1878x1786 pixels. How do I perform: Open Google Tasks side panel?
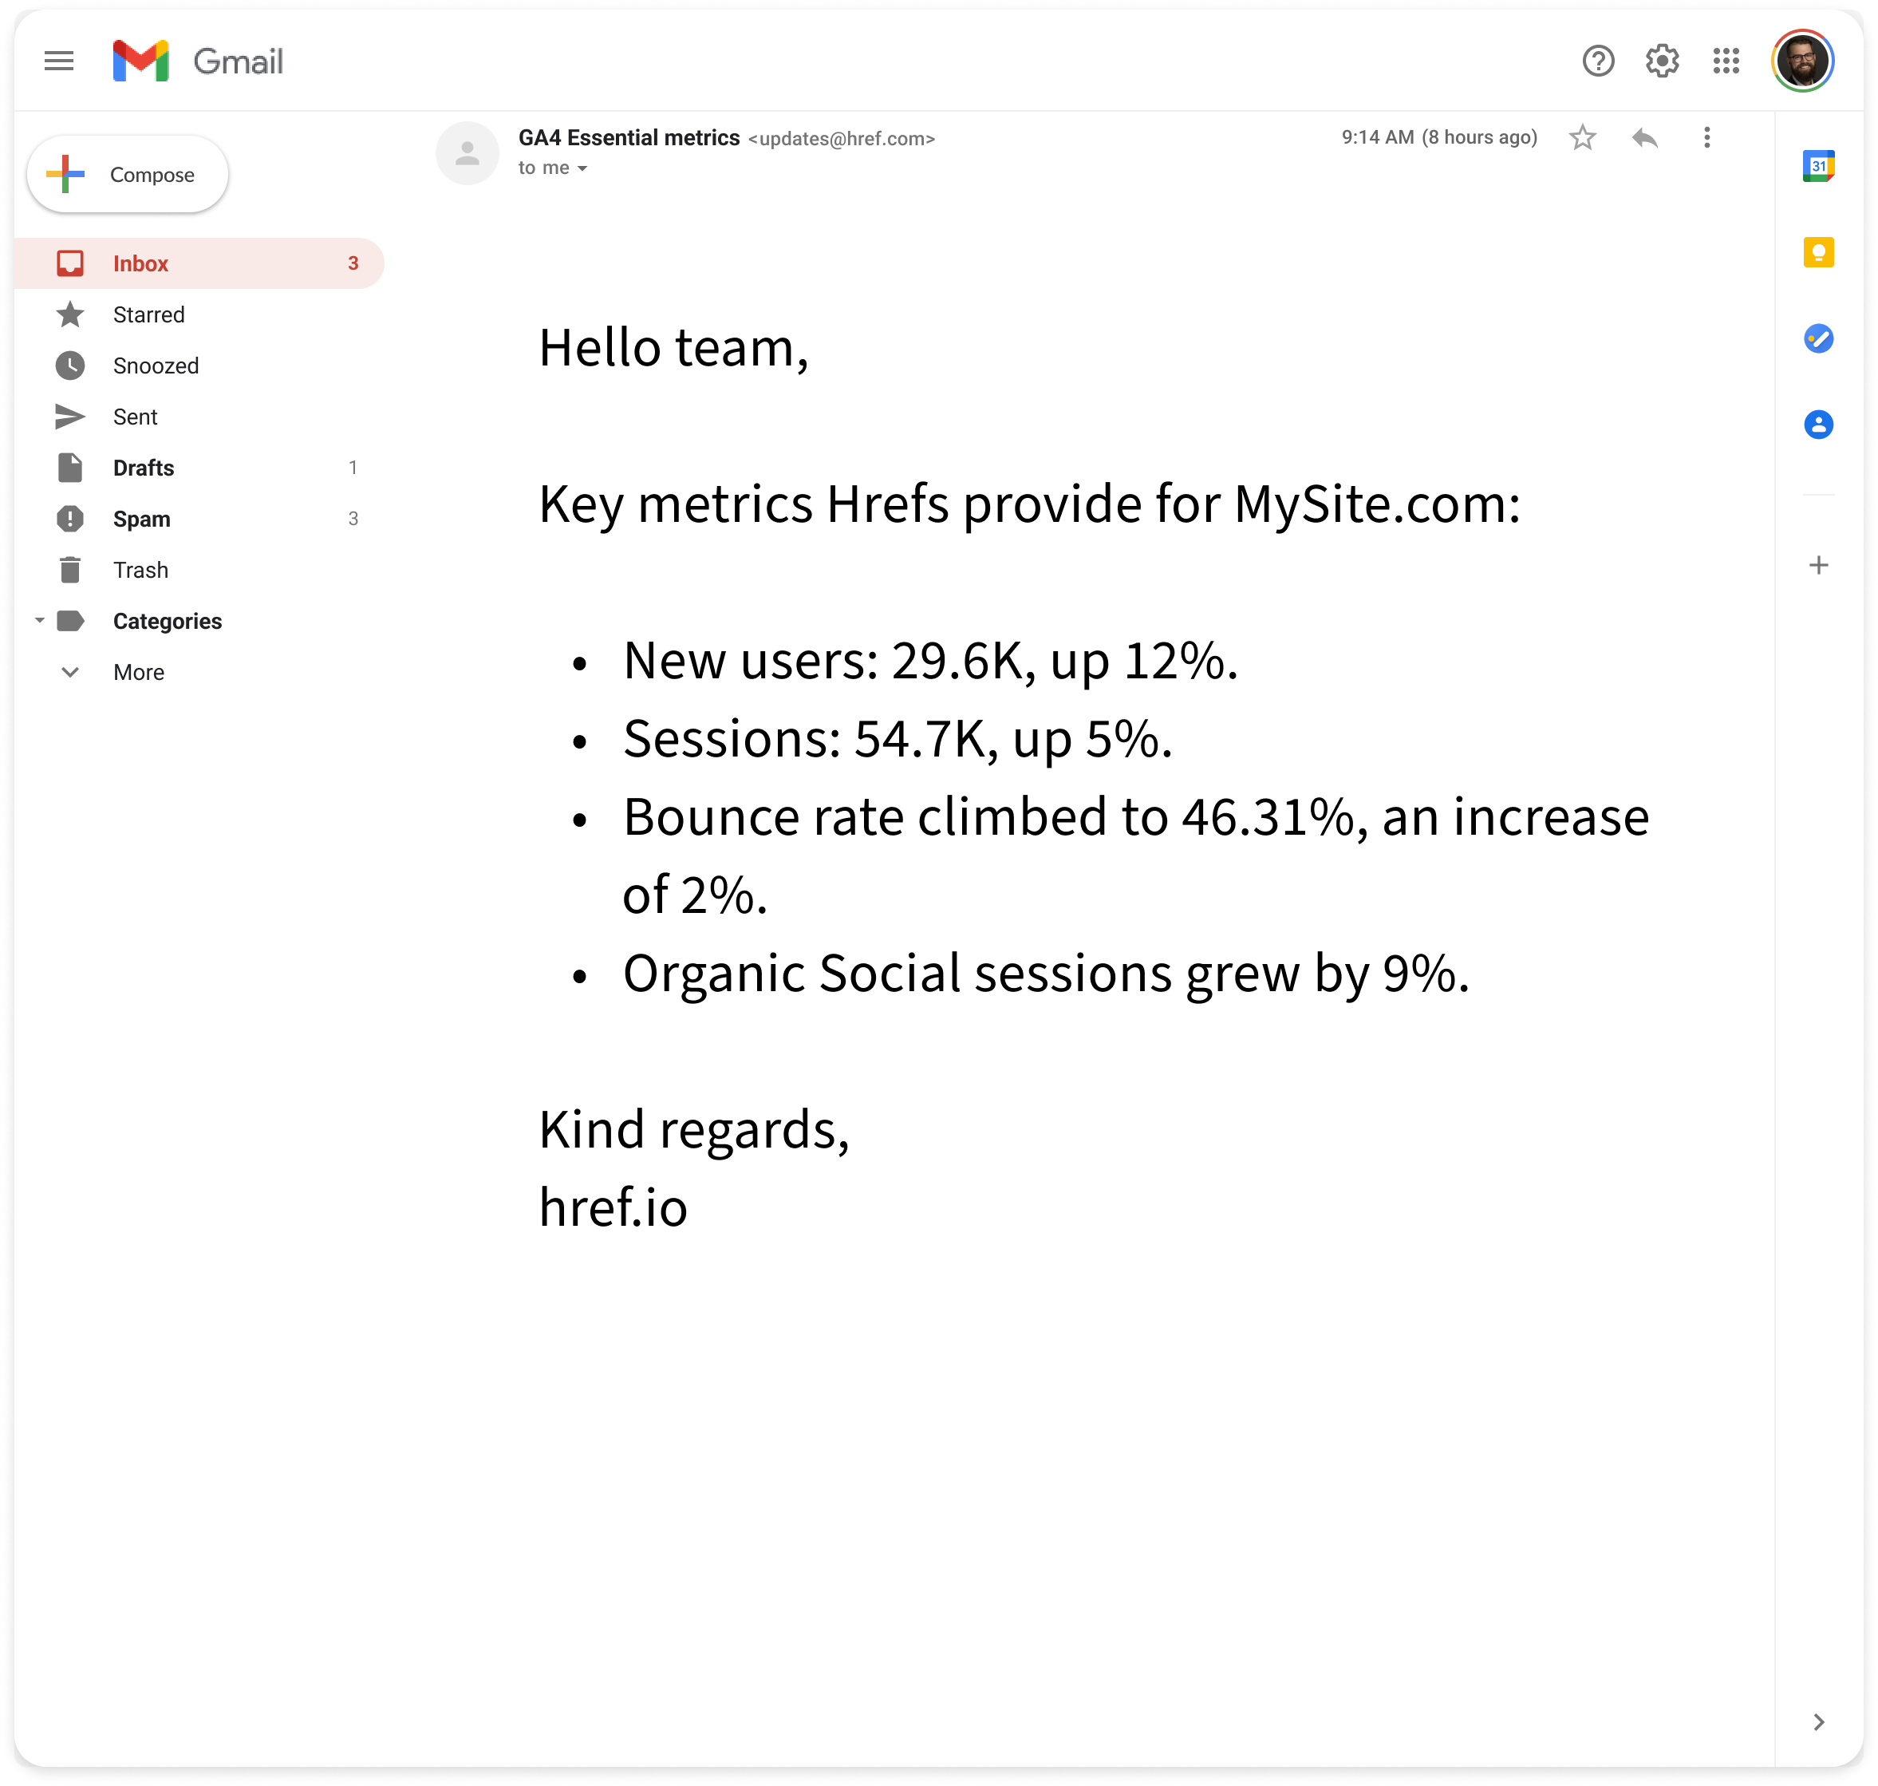(x=1818, y=338)
